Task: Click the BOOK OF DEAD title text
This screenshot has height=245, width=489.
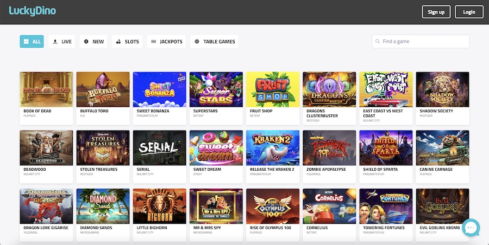Action: 37,111
